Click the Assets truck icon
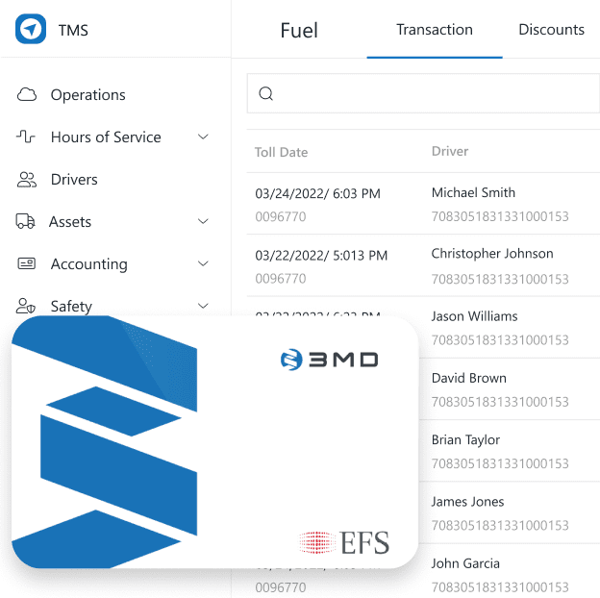 [25, 221]
